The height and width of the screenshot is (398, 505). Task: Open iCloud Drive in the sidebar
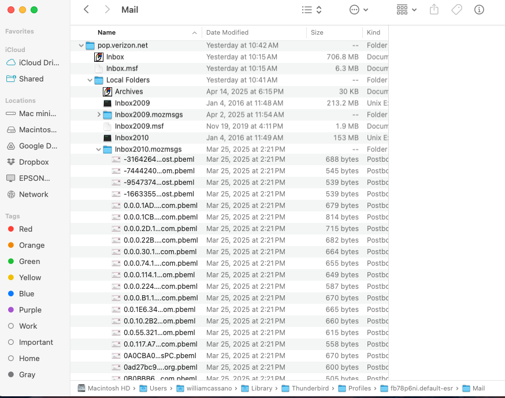(33, 62)
